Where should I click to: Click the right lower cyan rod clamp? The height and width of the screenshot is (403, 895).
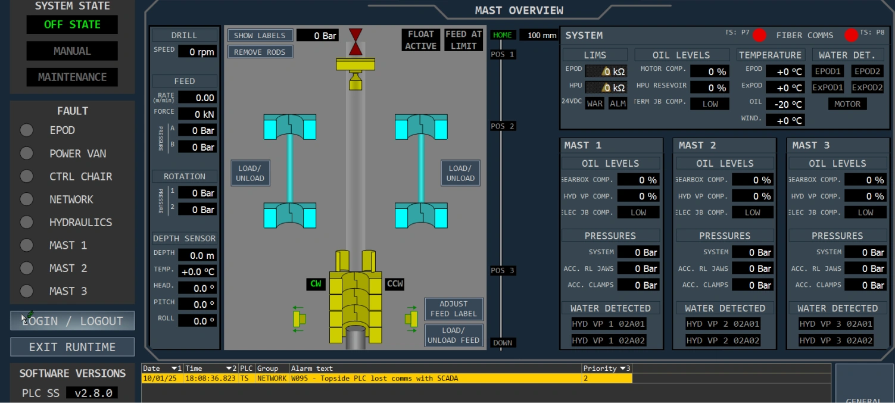(421, 214)
